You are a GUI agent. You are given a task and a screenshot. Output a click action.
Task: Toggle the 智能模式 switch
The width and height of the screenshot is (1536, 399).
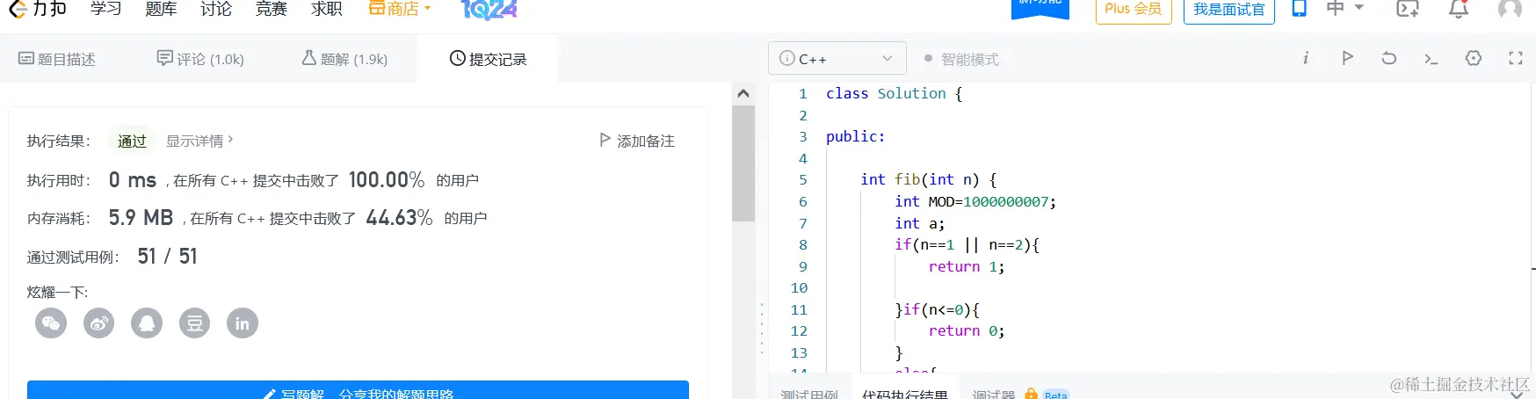tap(961, 59)
